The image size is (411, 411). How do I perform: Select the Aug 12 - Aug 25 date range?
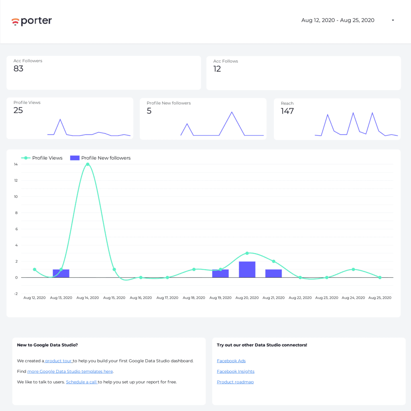[338, 20]
